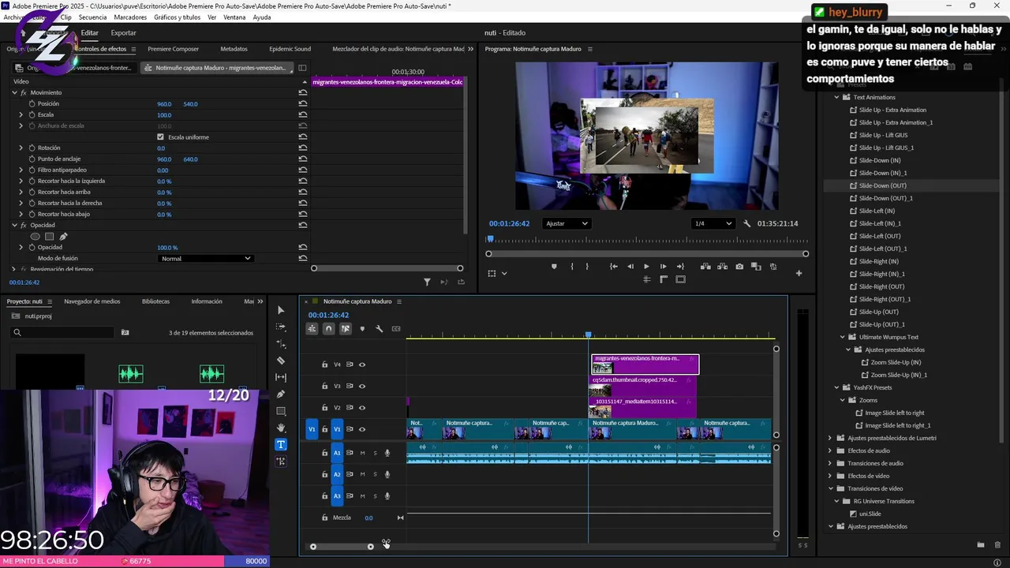Select the Pen tool in timeline toolbar

point(281,394)
